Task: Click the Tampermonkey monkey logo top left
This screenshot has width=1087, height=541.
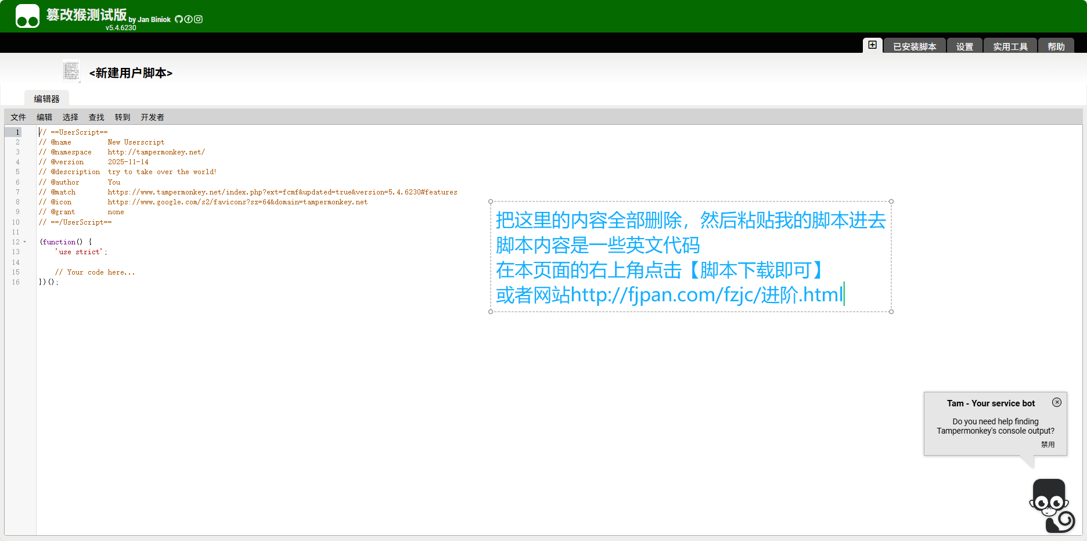Action: [27, 16]
